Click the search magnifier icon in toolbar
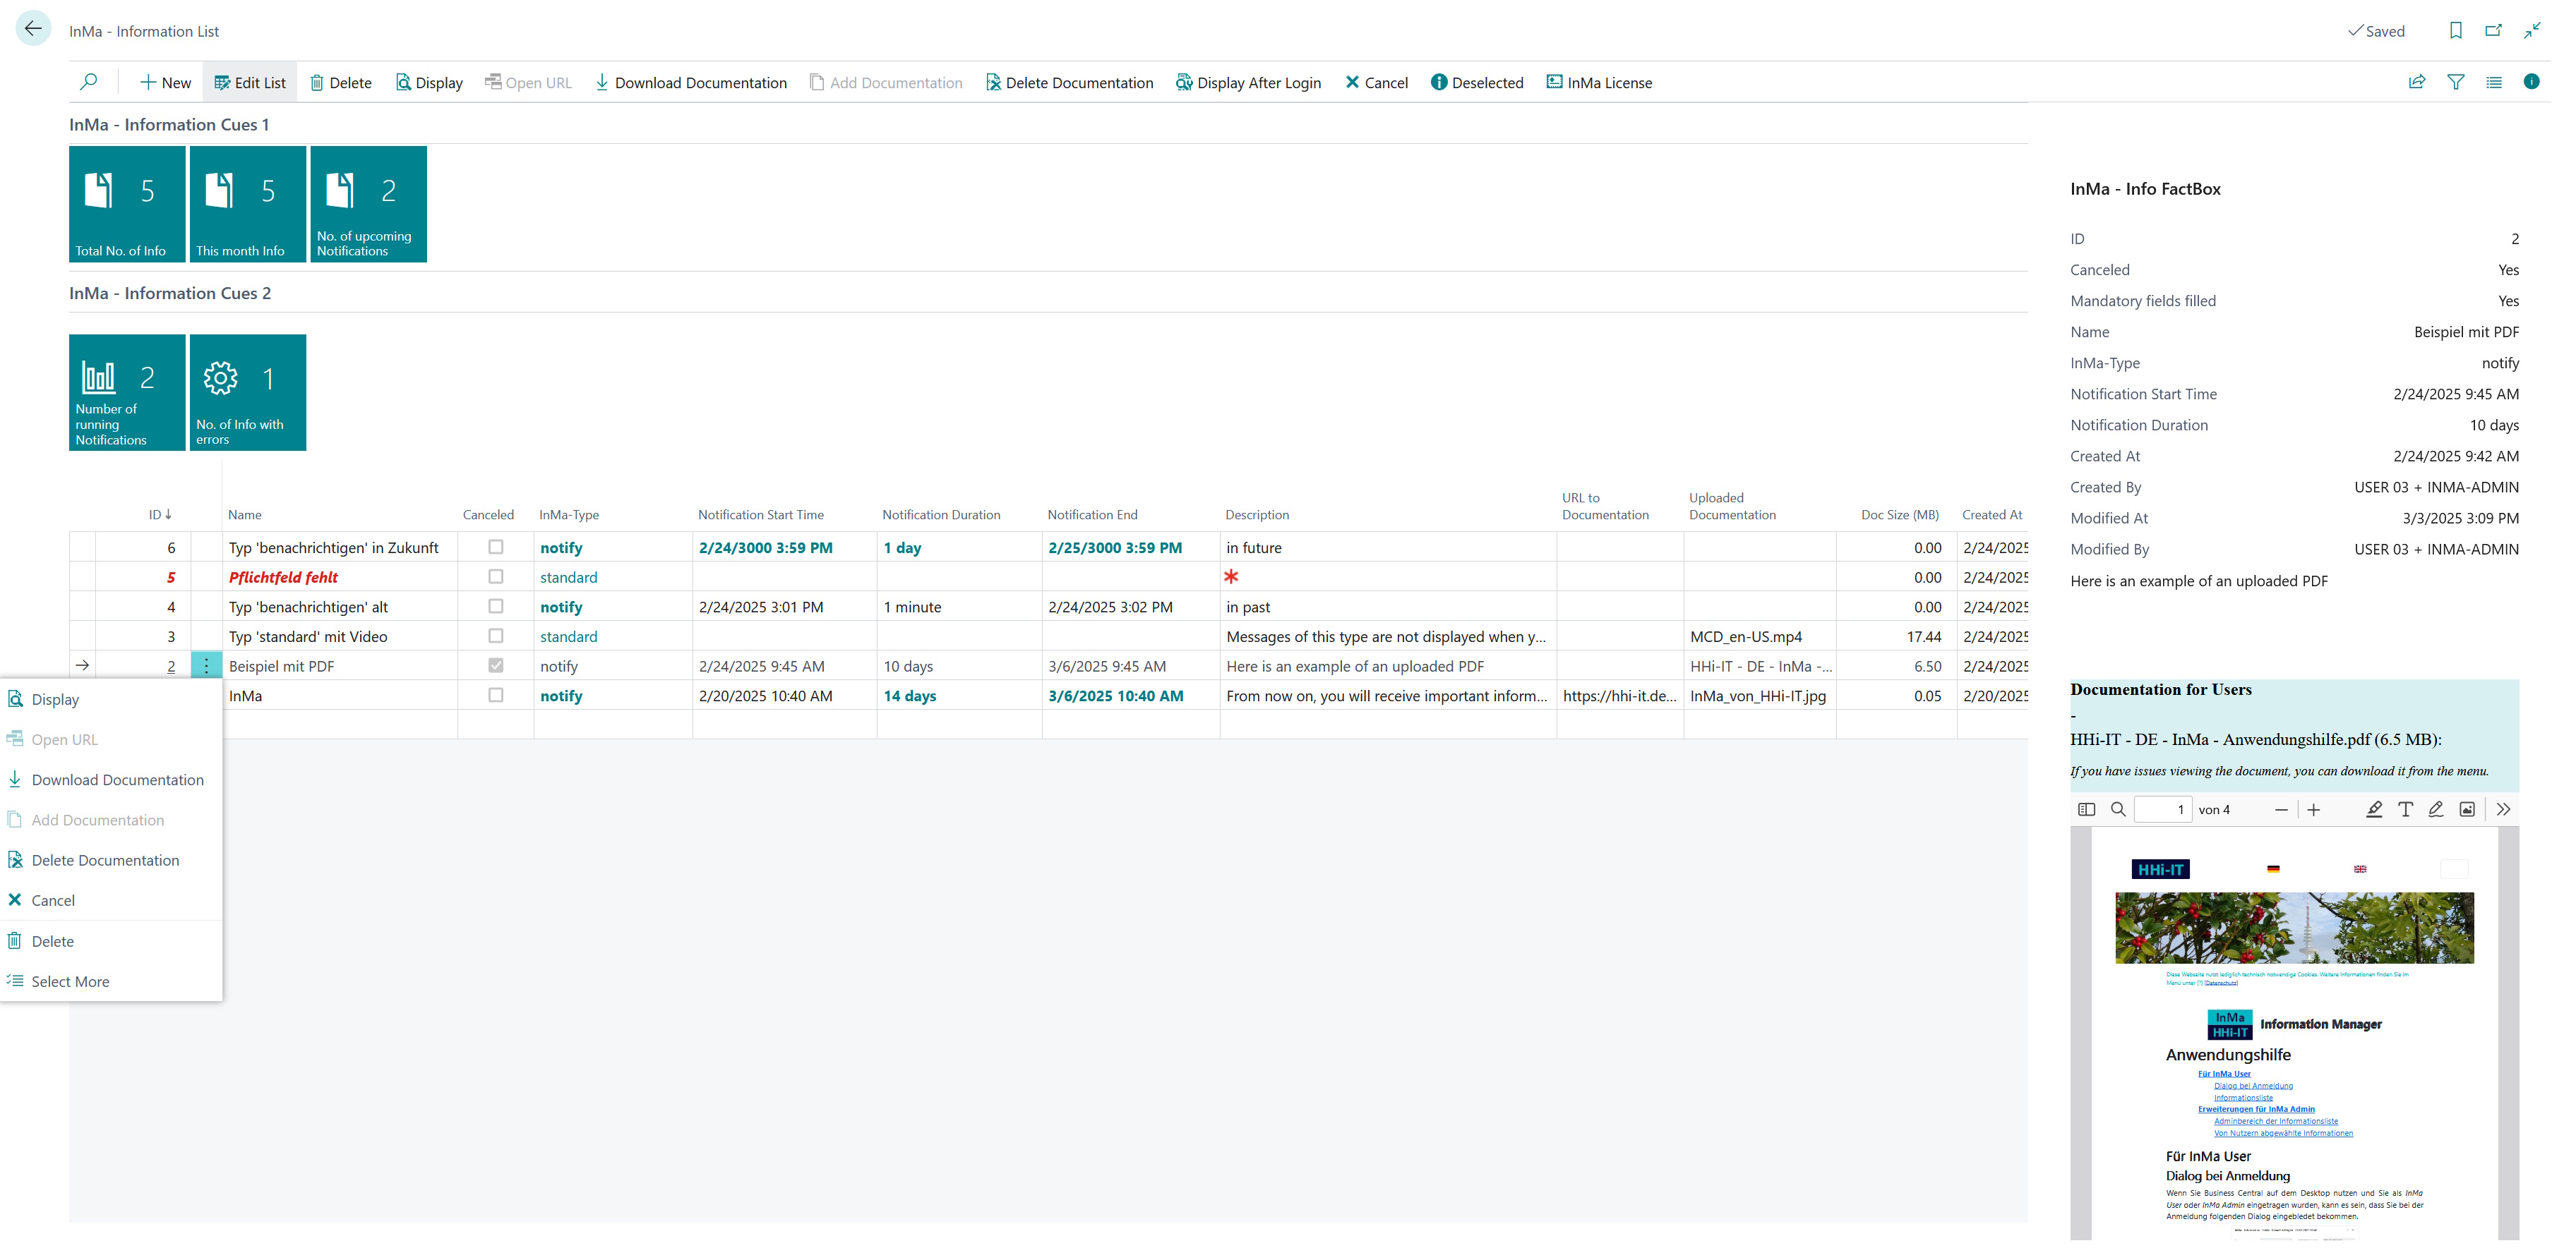Screen dimensions: 2576x1248 tap(88, 82)
